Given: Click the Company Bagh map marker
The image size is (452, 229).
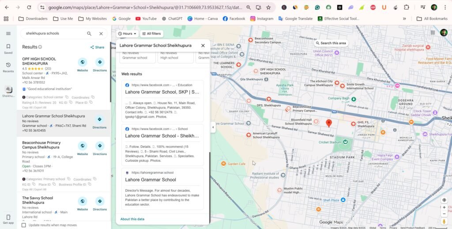Looking at the screenshot, I should click(x=354, y=99).
